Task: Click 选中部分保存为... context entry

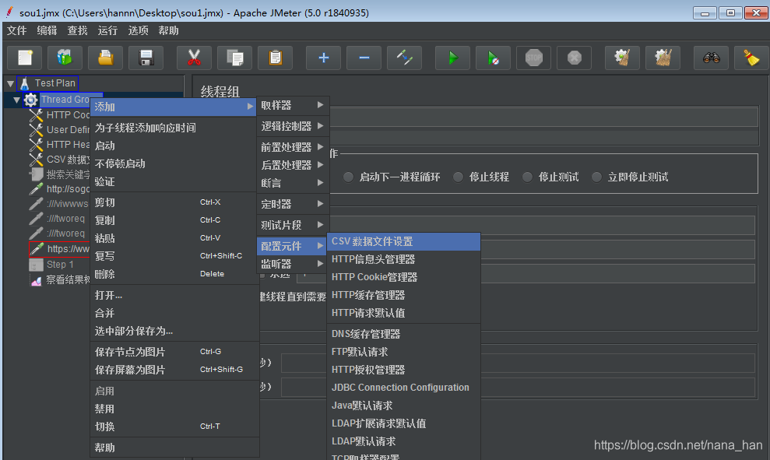Action: [x=174, y=331]
